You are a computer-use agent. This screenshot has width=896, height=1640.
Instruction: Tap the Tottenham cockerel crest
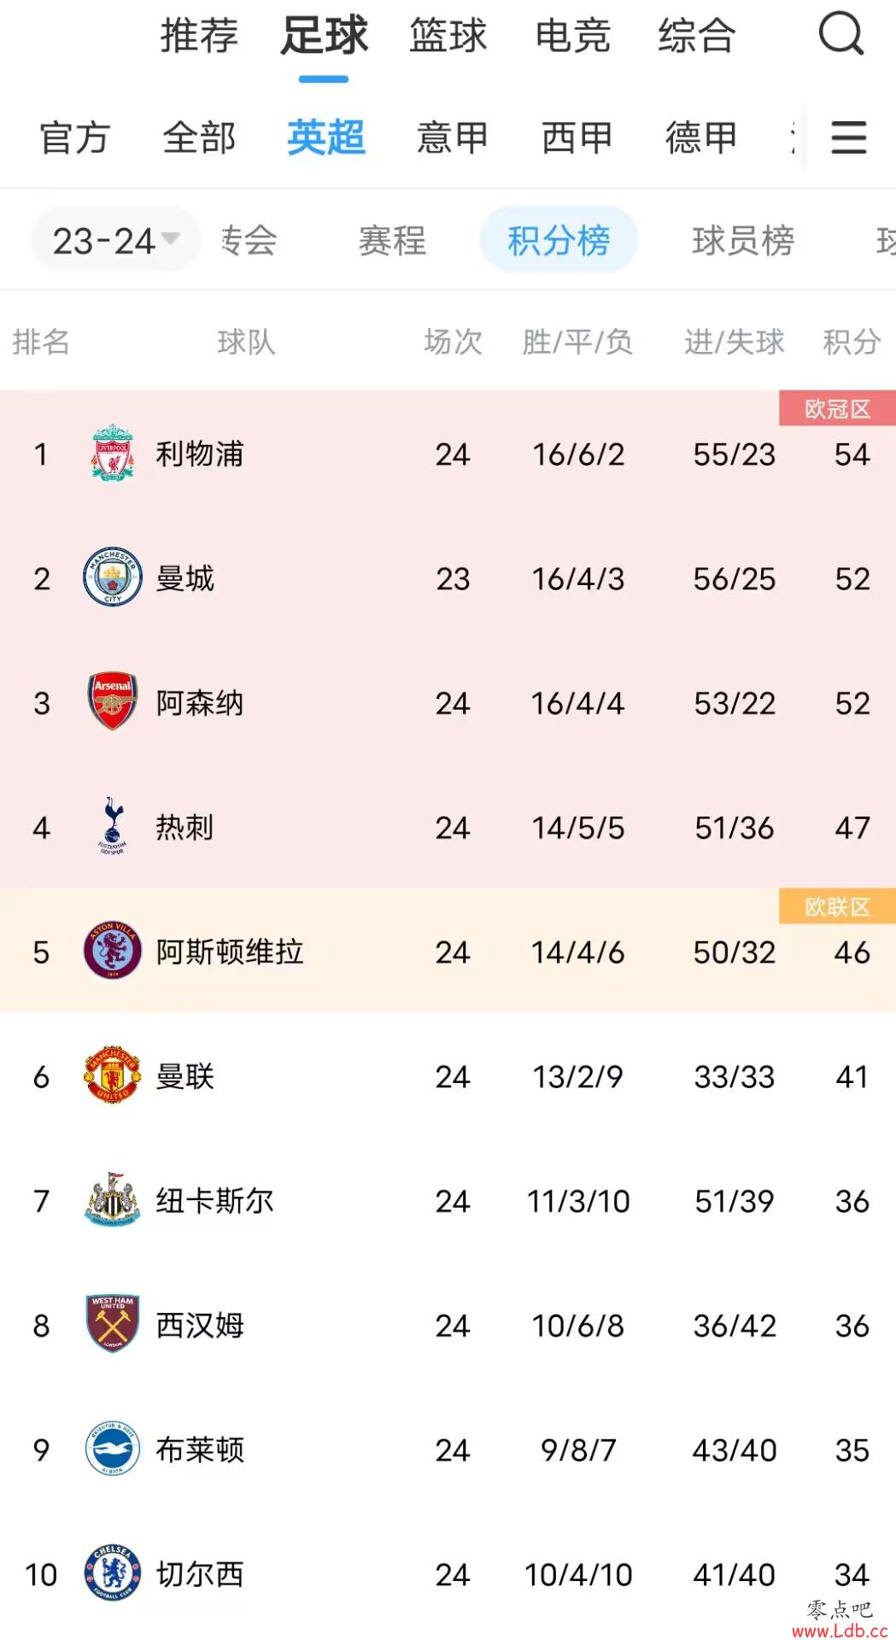click(113, 826)
